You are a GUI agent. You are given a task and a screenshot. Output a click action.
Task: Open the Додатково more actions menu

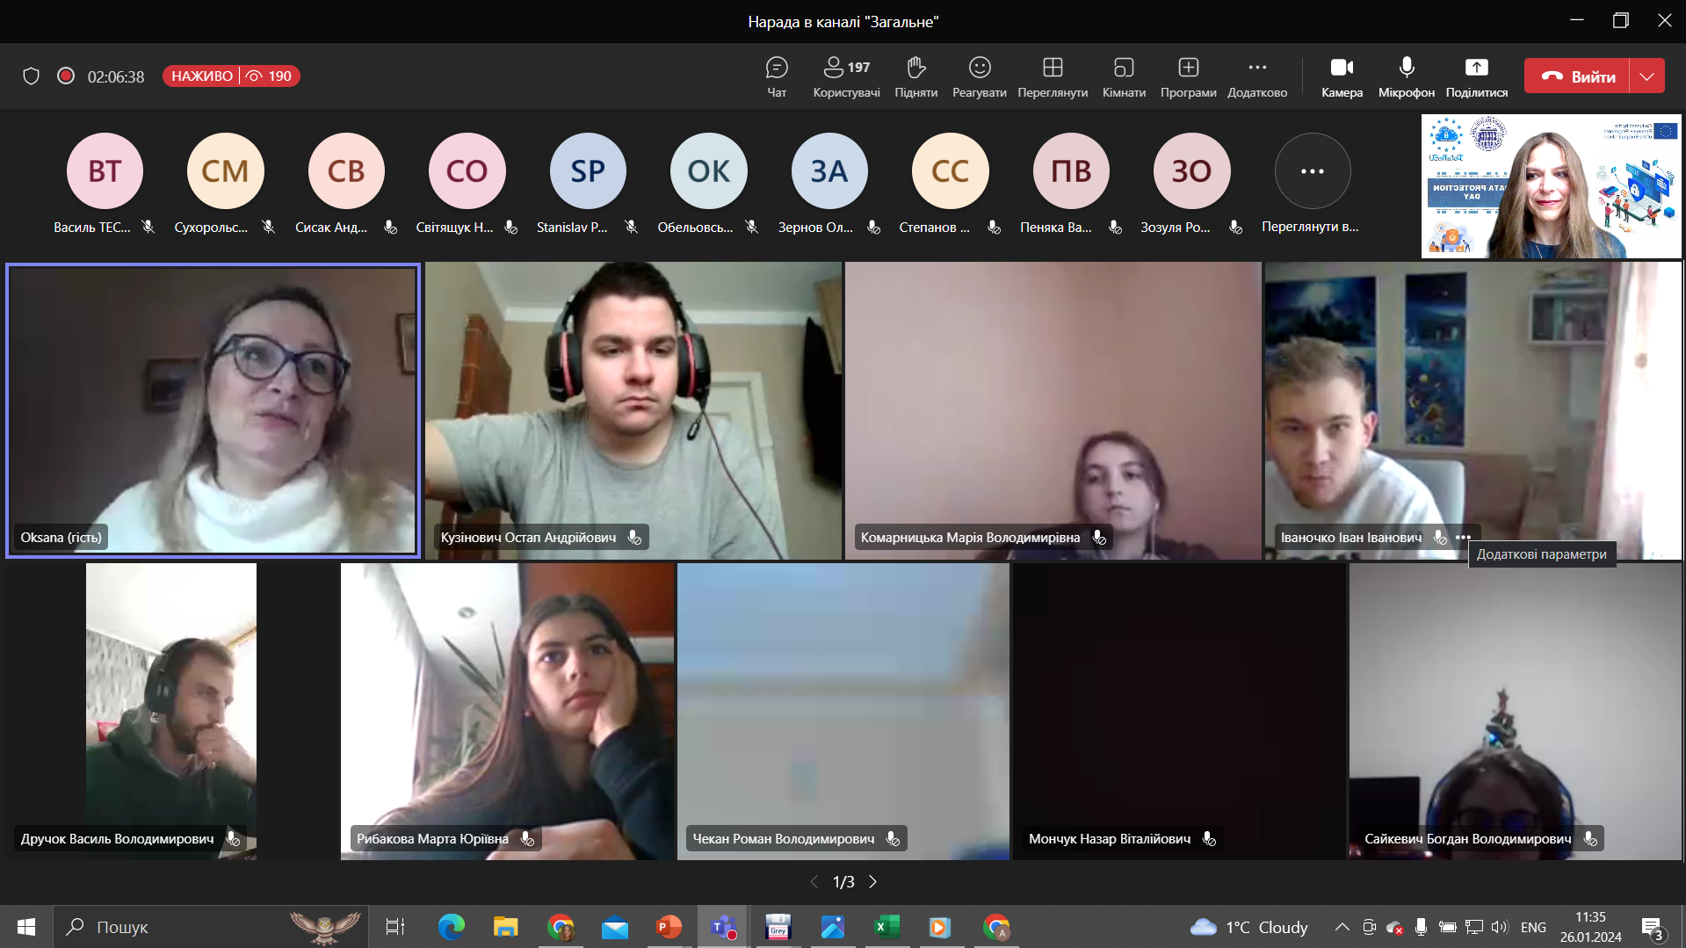point(1257,76)
